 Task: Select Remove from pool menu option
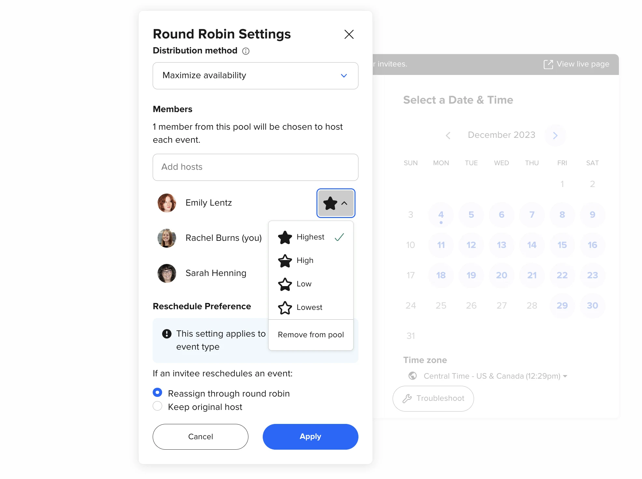(311, 335)
